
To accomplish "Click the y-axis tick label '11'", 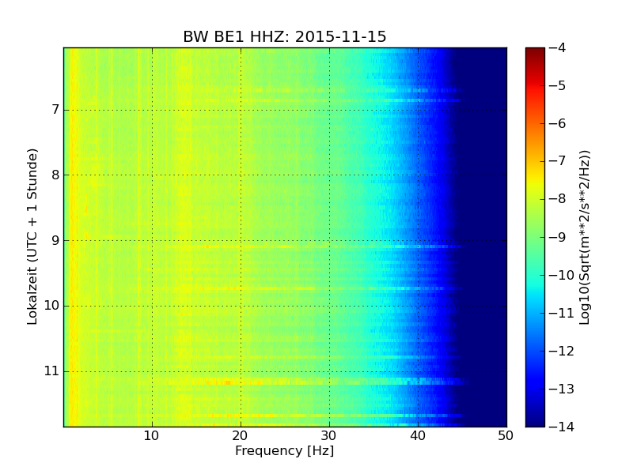I will [x=51, y=371].
